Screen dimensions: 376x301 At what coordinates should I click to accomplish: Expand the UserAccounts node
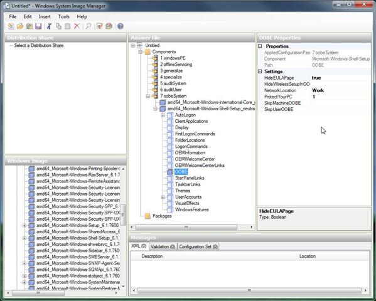[163, 197]
